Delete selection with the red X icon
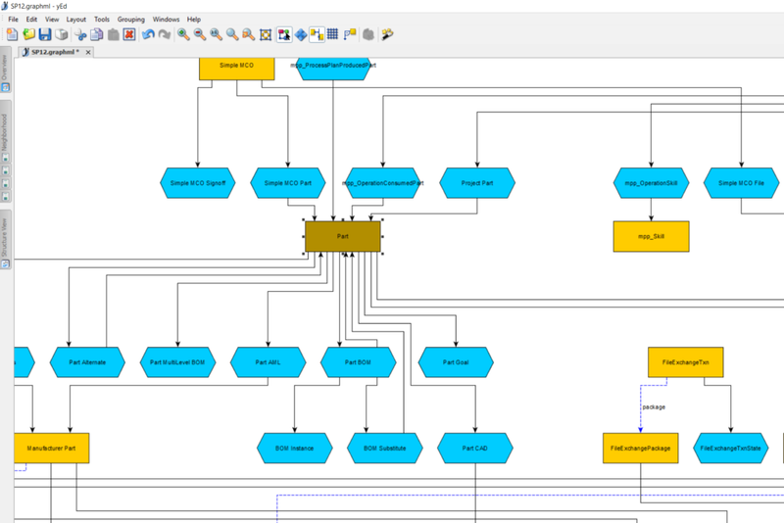The height and width of the screenshot is (523, 784). tap(128, 34)
